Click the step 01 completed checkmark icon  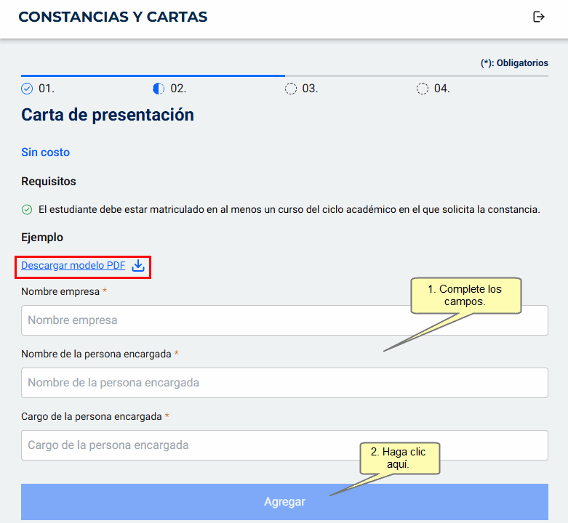[x=28, y=89]
